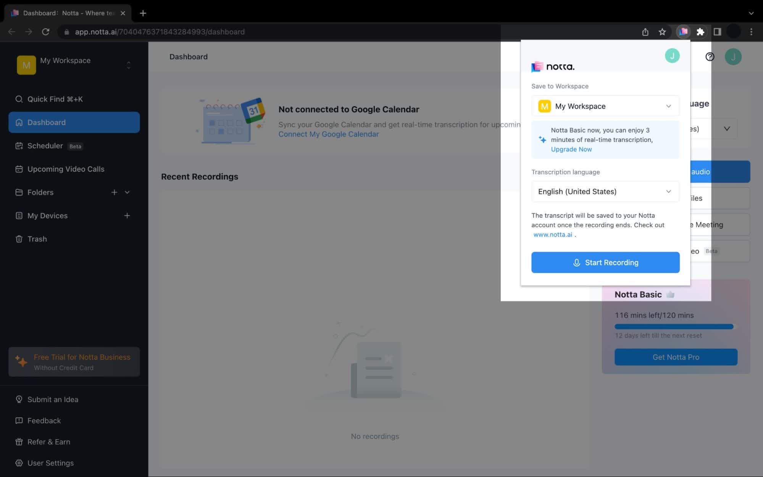Open Scheduler Beta in the sidebar
The height and width of the screenshot is (477, 763).
[74, 146]
